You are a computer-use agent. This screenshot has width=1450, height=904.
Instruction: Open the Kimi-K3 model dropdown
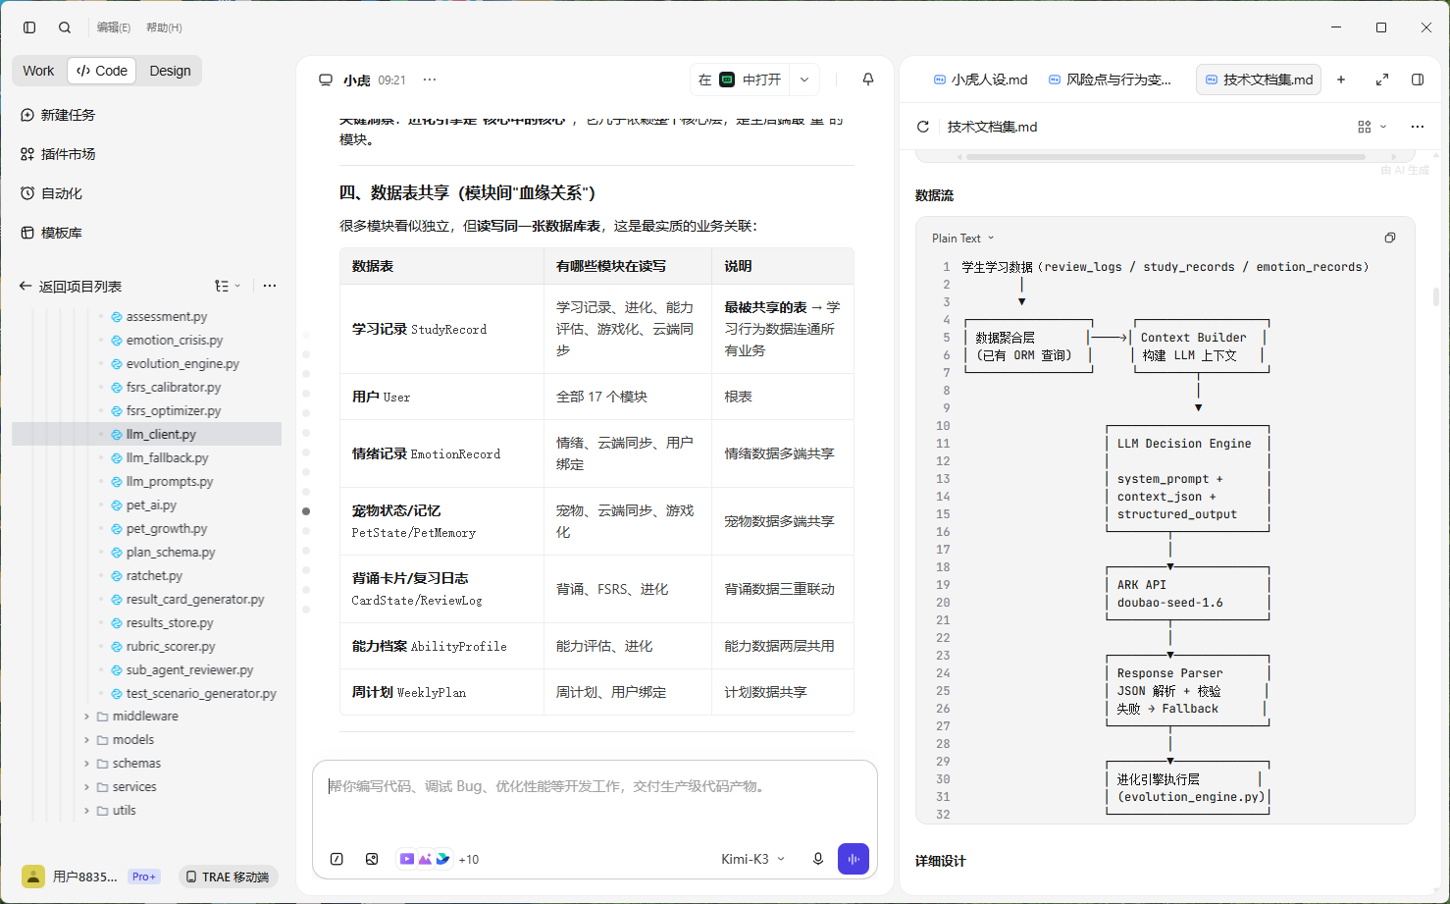[752, 859]
